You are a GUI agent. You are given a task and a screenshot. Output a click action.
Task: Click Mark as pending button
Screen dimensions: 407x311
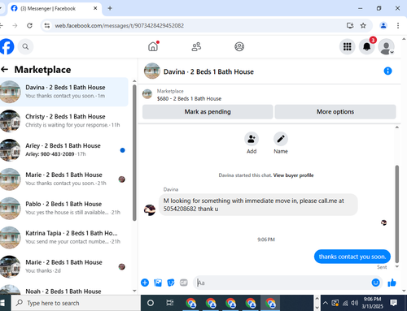[x=208, y=111]
